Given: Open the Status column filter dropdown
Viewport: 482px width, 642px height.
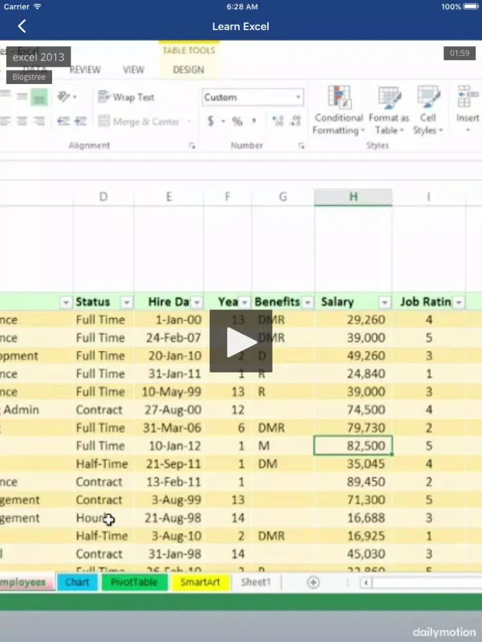Looking at the screenshot, I should pyautogui.click(x=127, y=302).
